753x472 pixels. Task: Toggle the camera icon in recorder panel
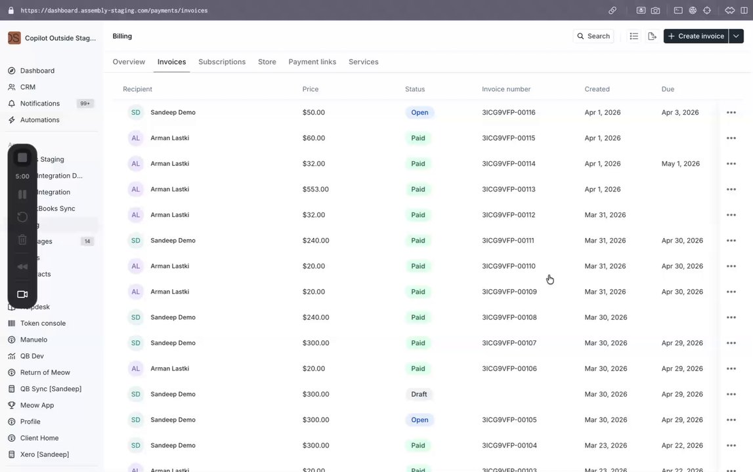(22, 294)
